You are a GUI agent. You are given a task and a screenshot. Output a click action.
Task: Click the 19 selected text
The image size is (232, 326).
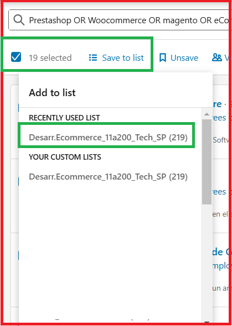coord(50,57)
